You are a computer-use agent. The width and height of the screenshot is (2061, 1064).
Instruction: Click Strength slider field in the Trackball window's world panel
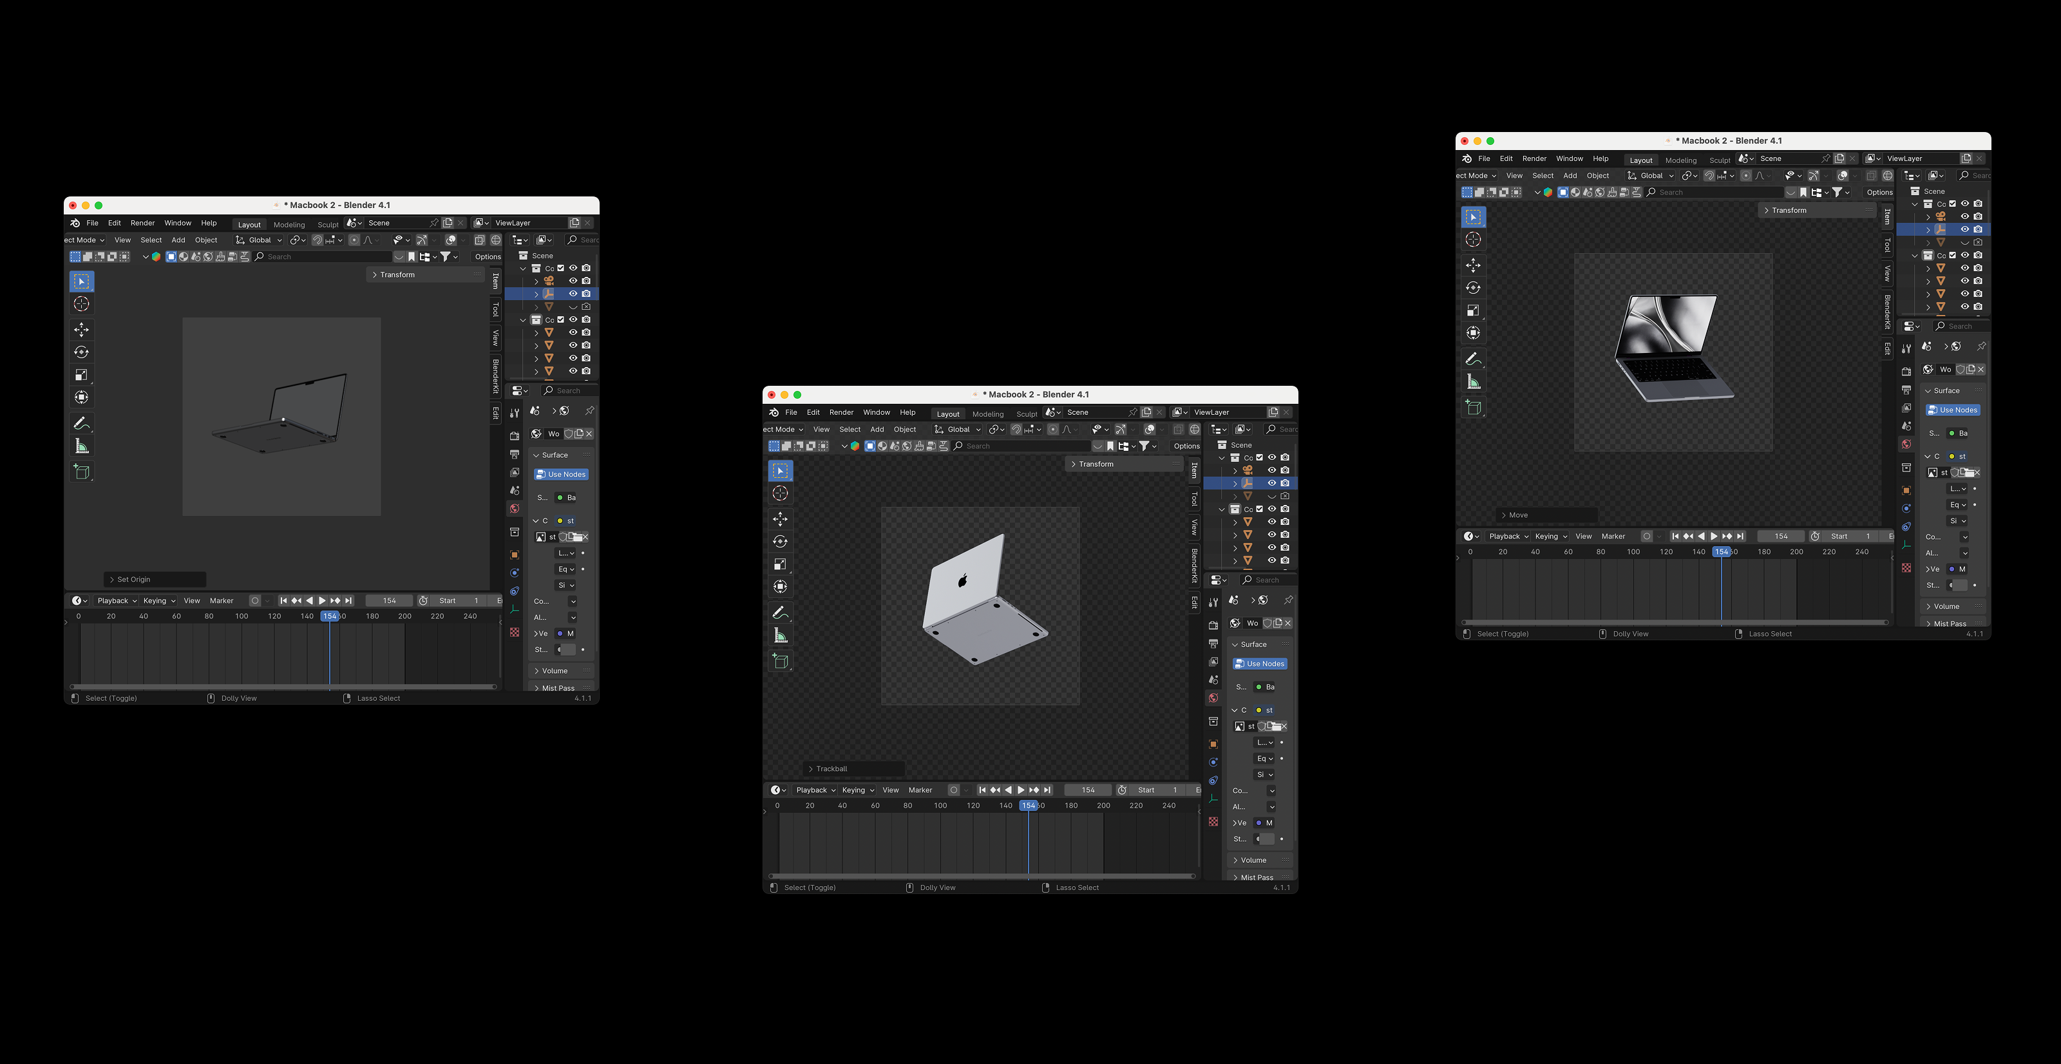point(1266,839)
